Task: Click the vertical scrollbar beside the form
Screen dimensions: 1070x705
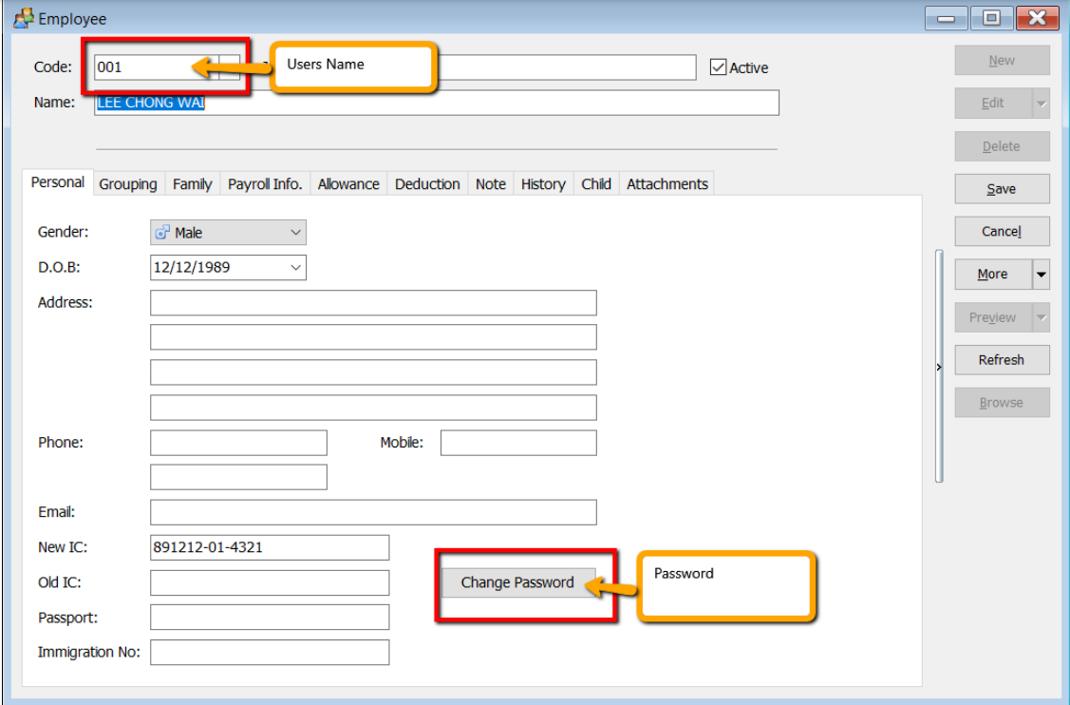Action: [x=939, y=366]
